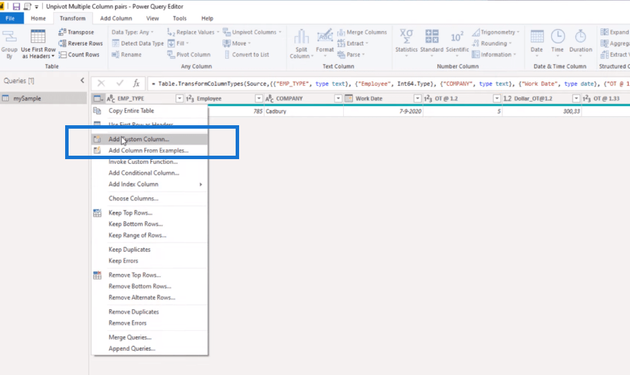
Task: Open the Fill dropdown
Action: (177, 44)
